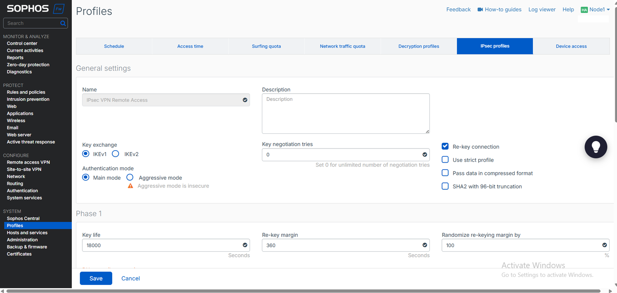Save the IPsec profile
Image resolution: width=617 pixels, height=293 pixels.
pyautogui.click(x=96, y=278)
